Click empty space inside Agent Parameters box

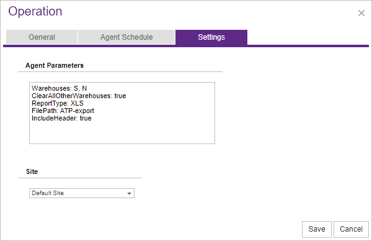click(x=122, y=133)
